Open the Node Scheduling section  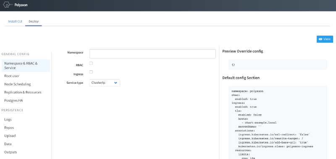(x=18, y=84)
